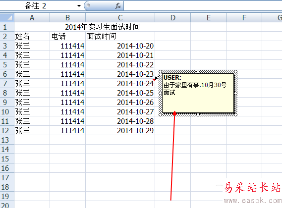Click 111414 in row 4
Viewport: 282px width, 208px height.
click(x=67, y=55)
